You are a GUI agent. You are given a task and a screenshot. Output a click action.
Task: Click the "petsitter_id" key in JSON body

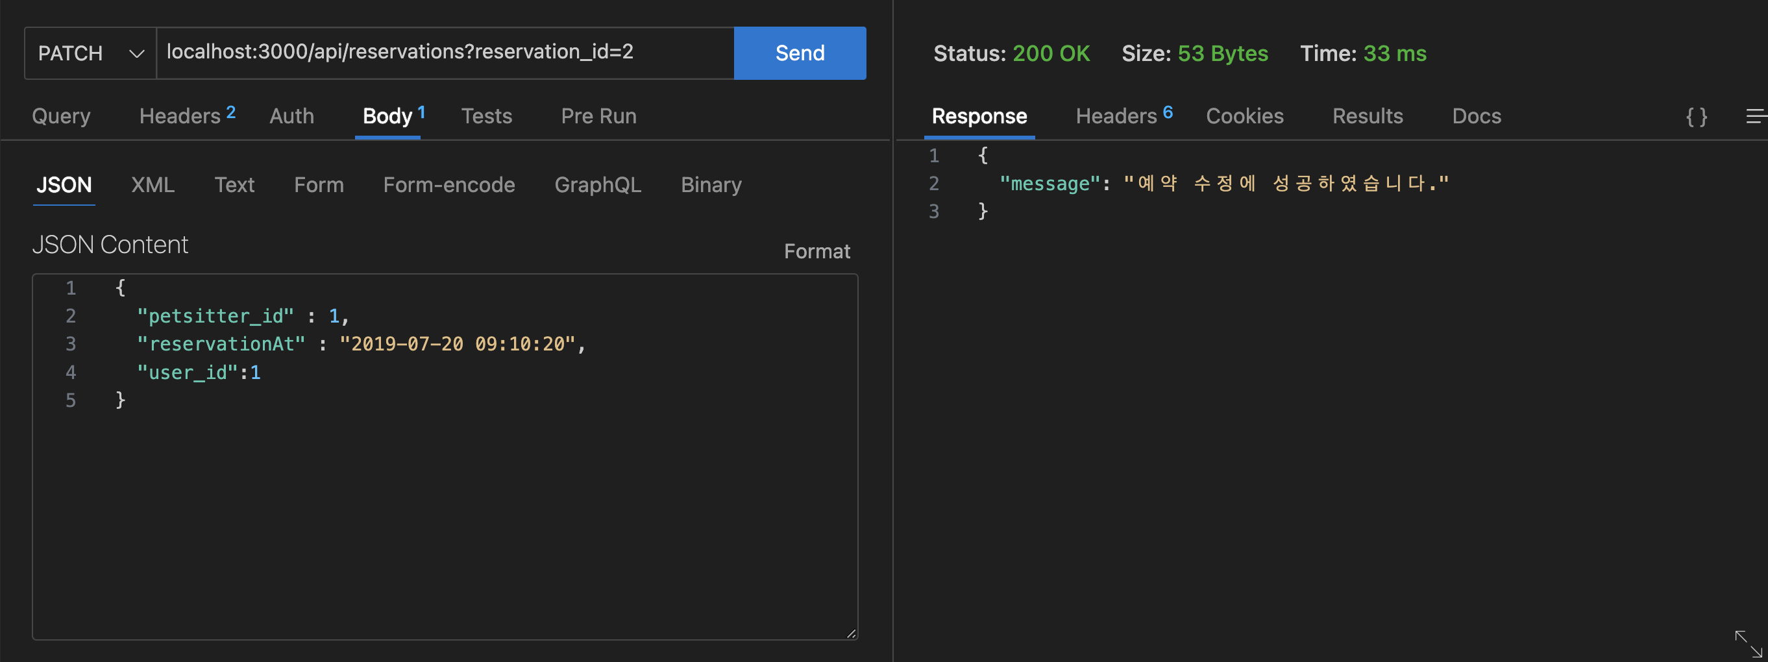215,316
